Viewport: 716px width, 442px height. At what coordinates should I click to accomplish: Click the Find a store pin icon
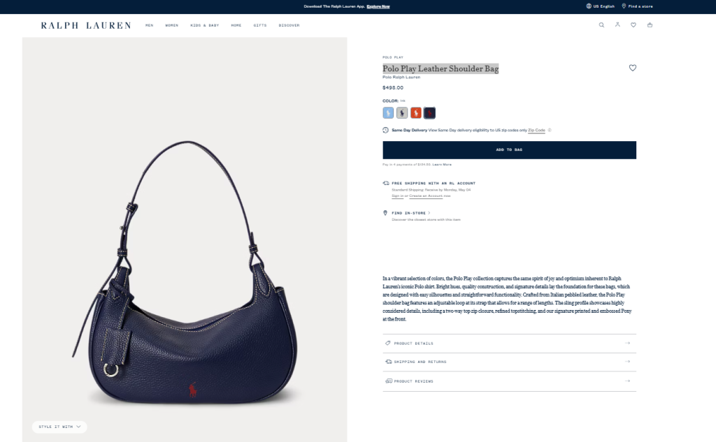624,6
